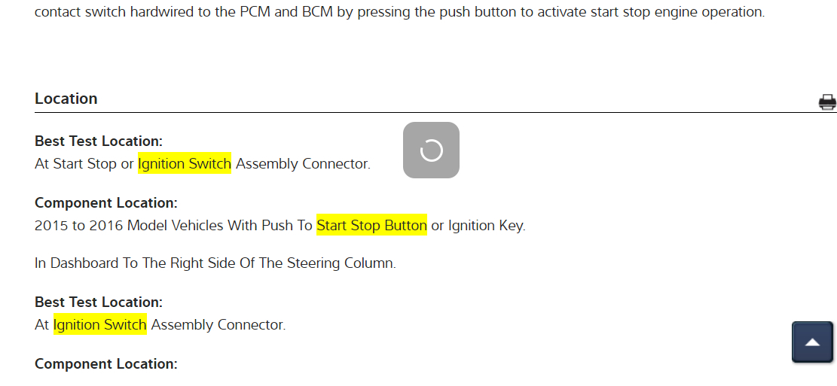
Task: Click the printer icon beside Location heading
Action: click(x=827, y=102)
